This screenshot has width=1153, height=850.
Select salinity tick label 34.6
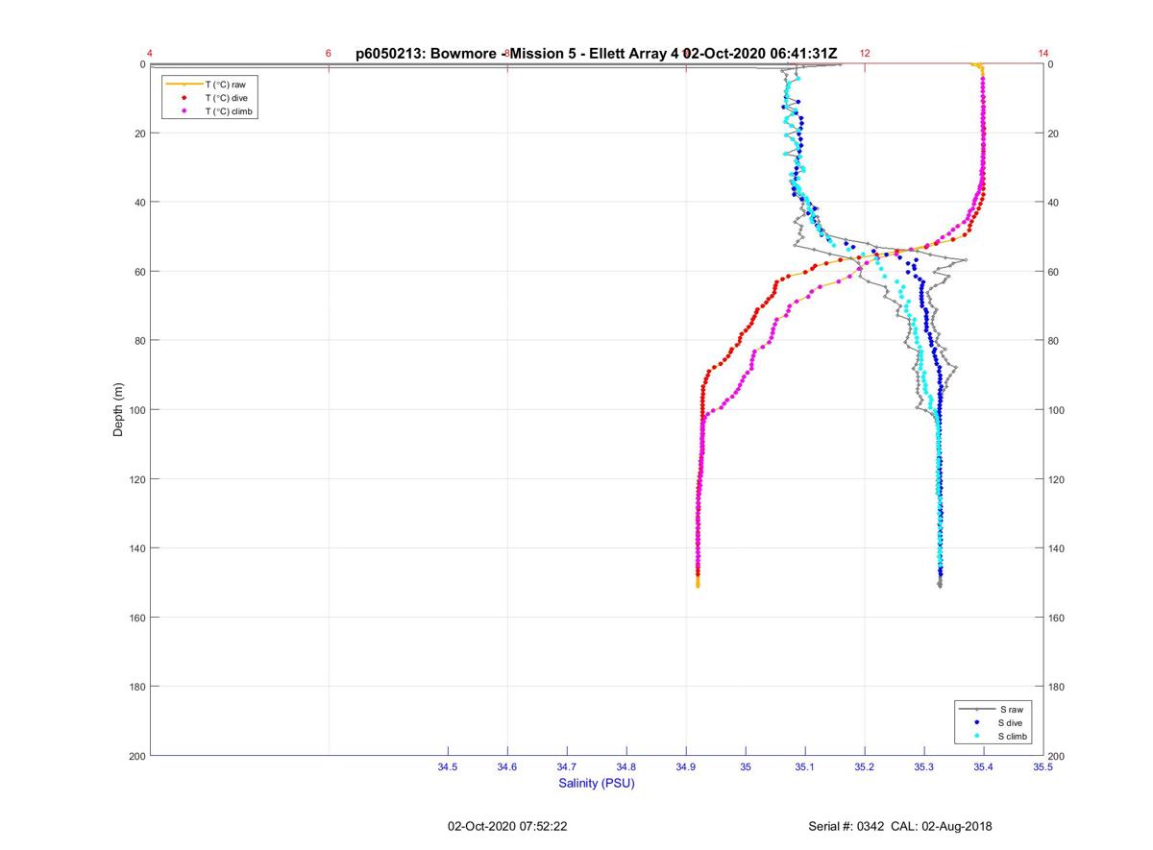[x=507, y=766]
